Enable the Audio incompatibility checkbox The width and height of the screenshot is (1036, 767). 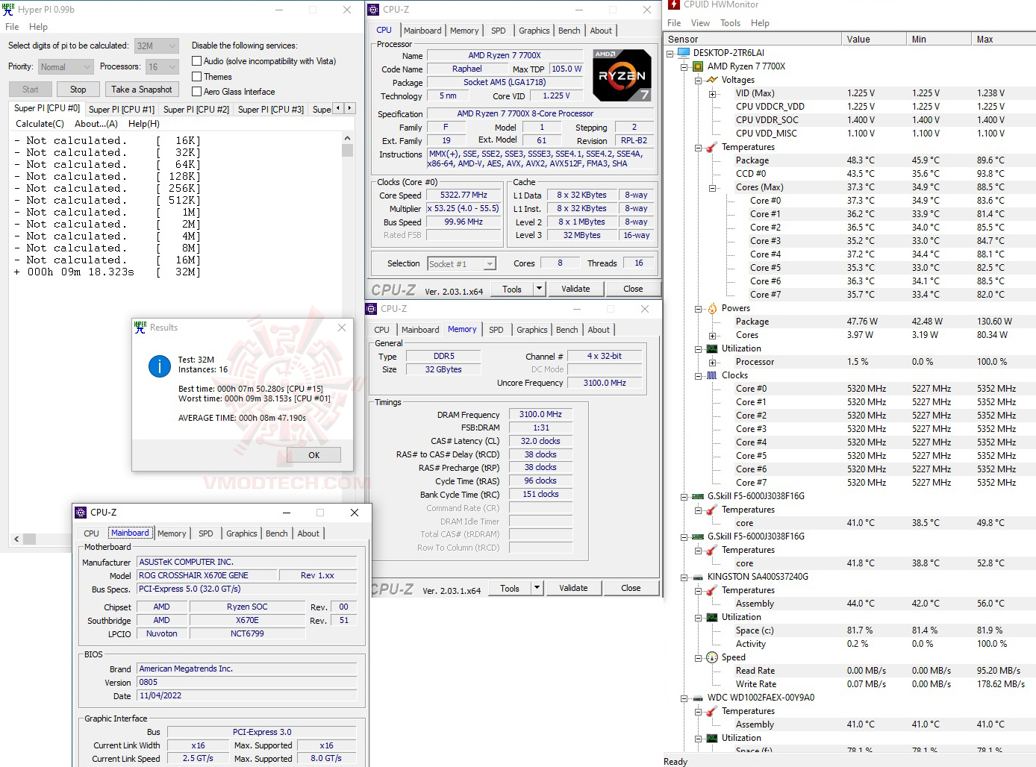197,60
